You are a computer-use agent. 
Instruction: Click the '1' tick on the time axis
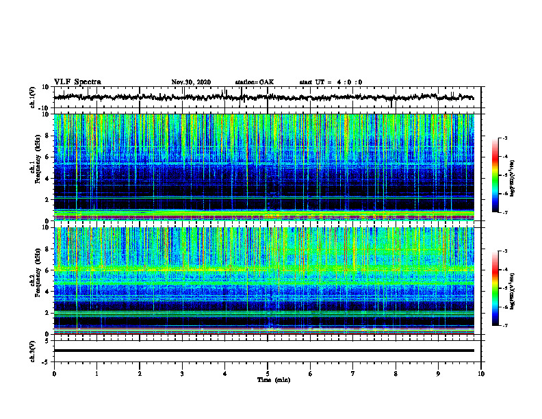click(96, 374)
